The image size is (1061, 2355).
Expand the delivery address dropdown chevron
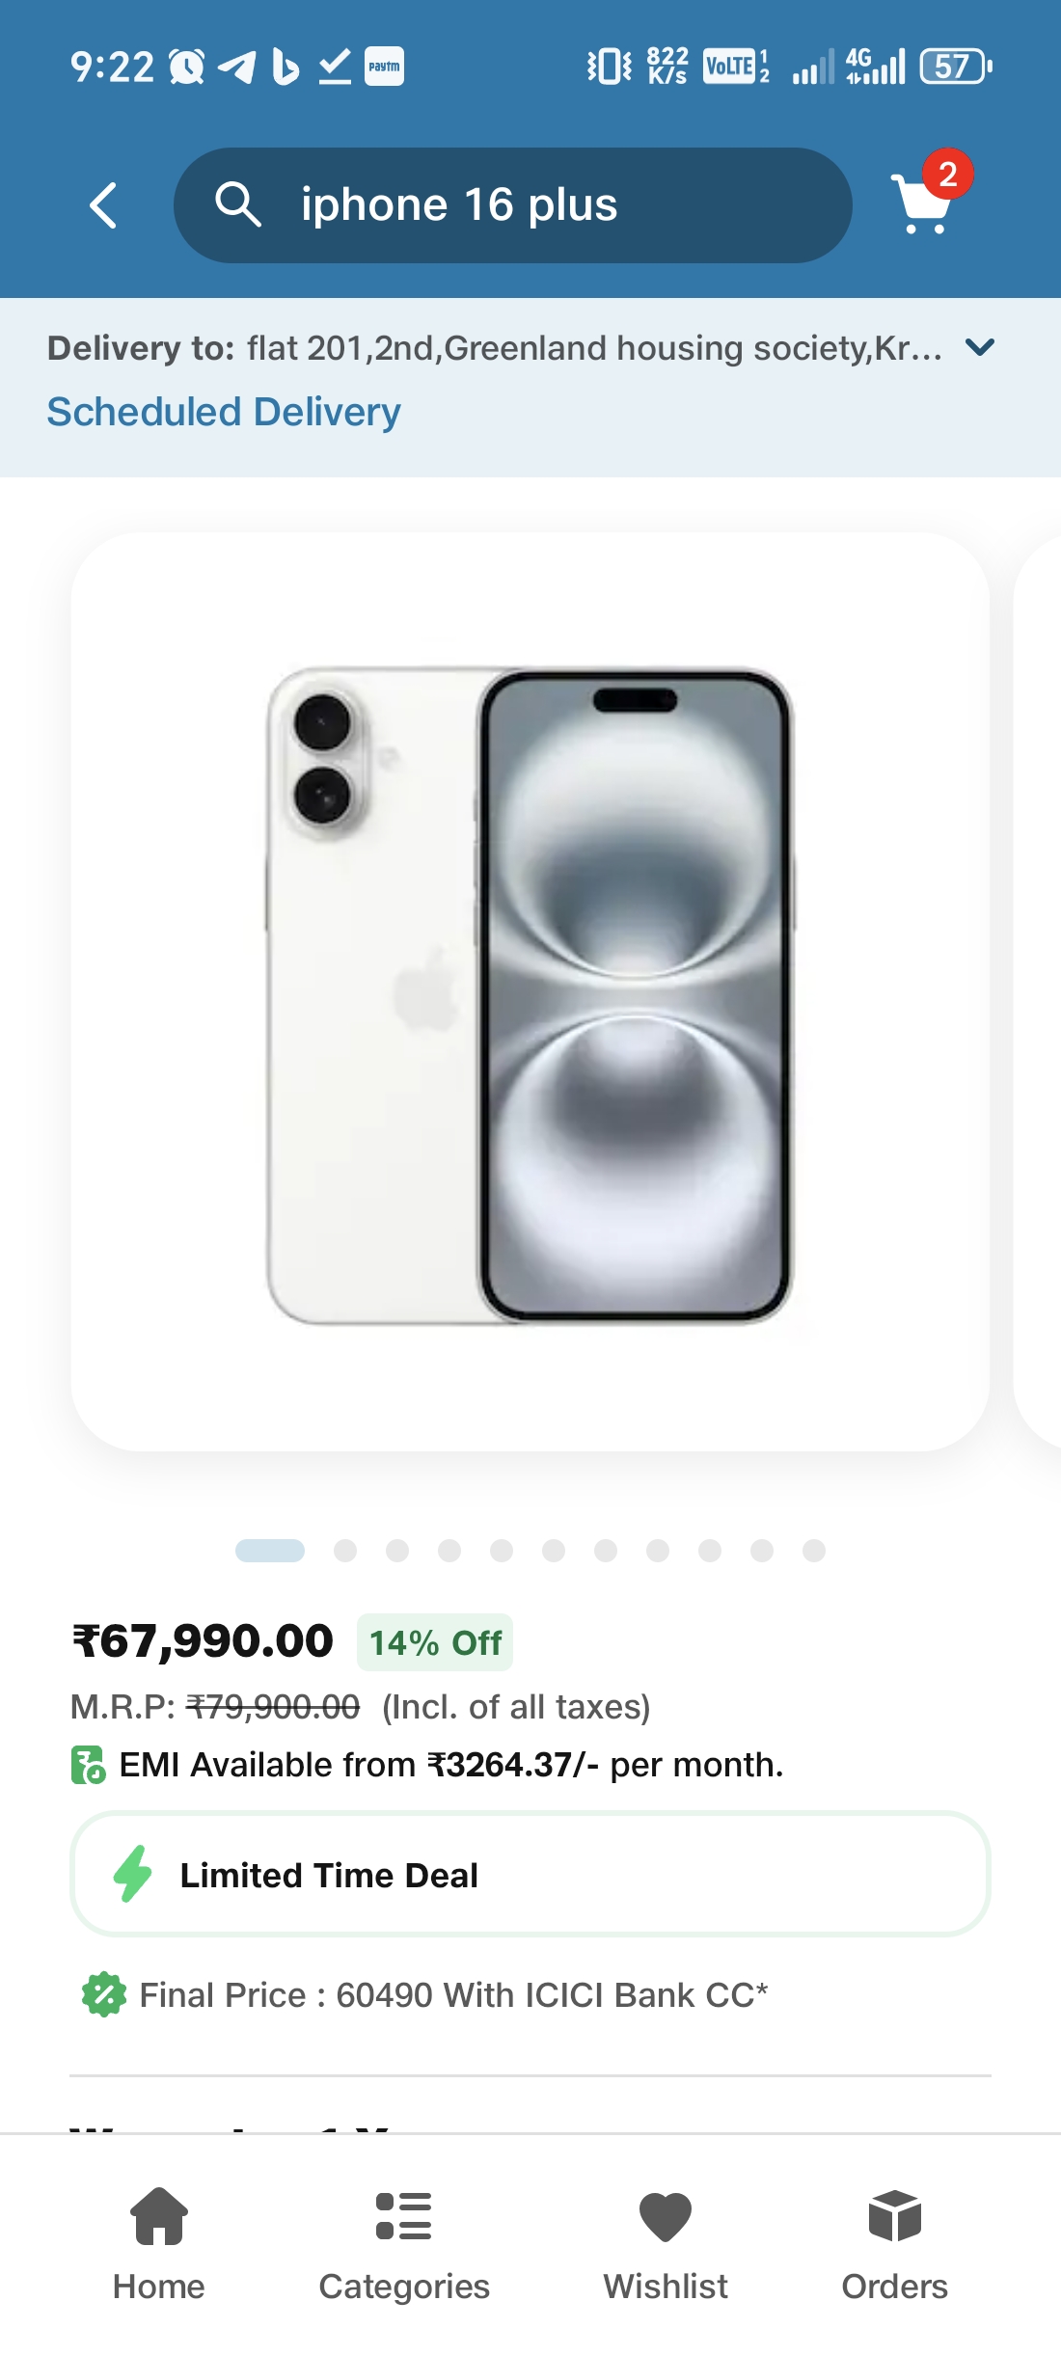tap(980, 349)
